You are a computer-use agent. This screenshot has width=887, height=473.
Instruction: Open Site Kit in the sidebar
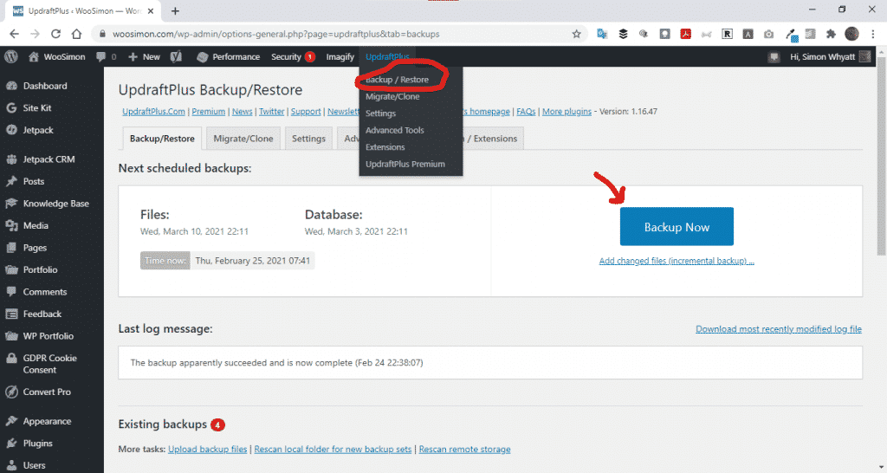(x=36, y=108)
